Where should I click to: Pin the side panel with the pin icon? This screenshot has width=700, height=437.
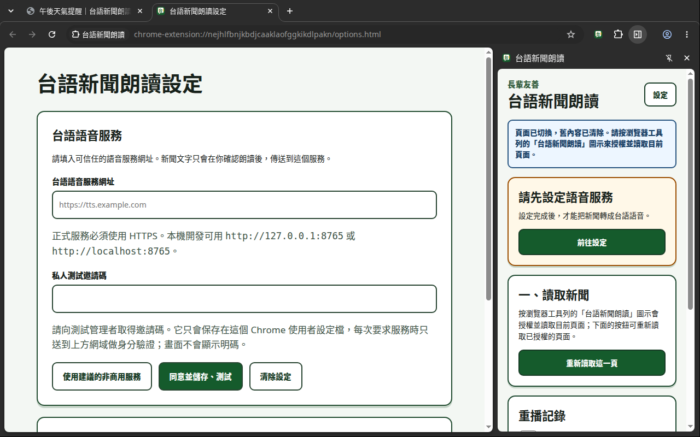[669, 58]
